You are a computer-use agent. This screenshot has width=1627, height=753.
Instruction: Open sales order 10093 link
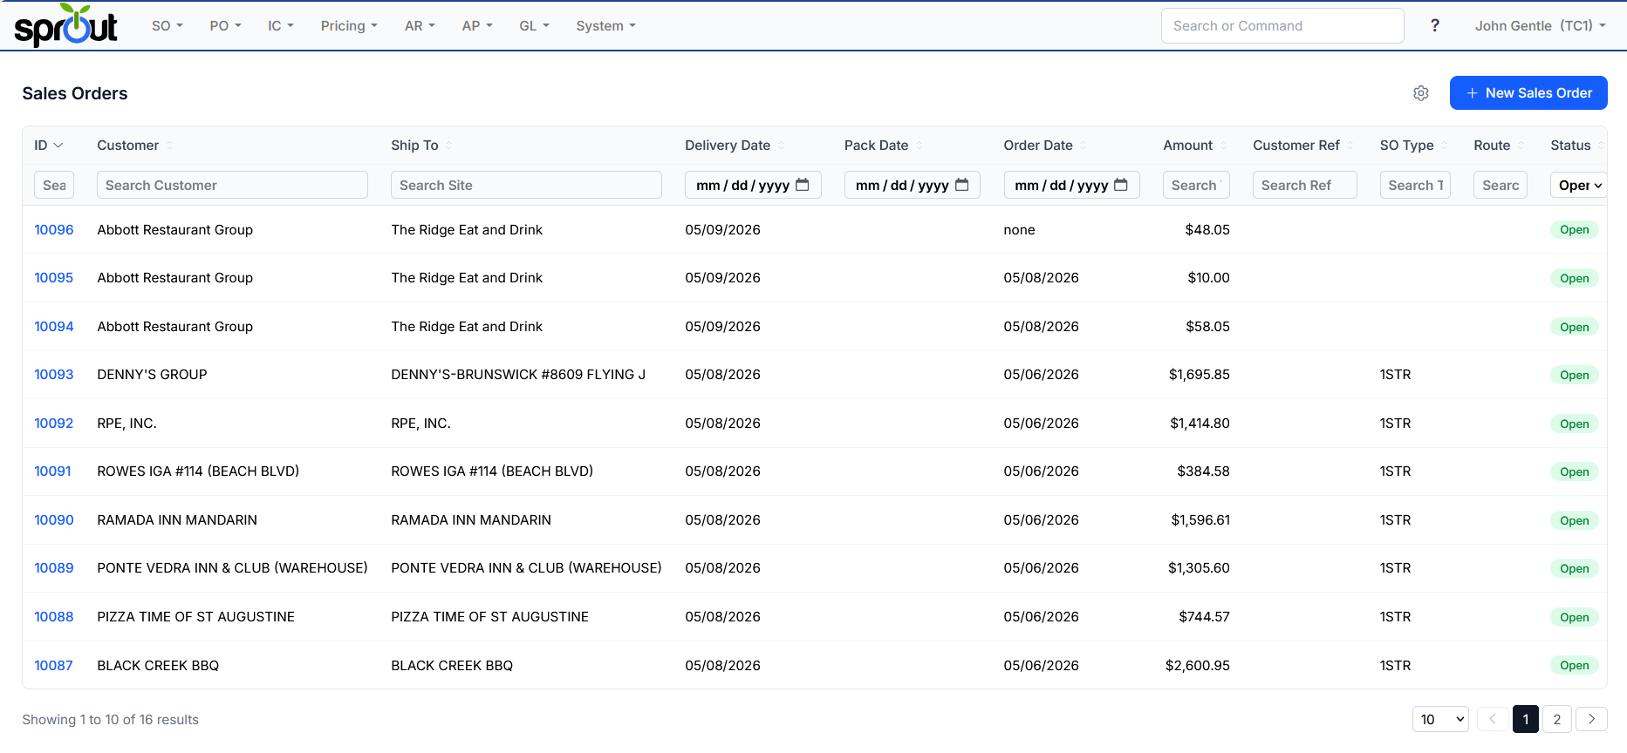[x=54, y=375]
